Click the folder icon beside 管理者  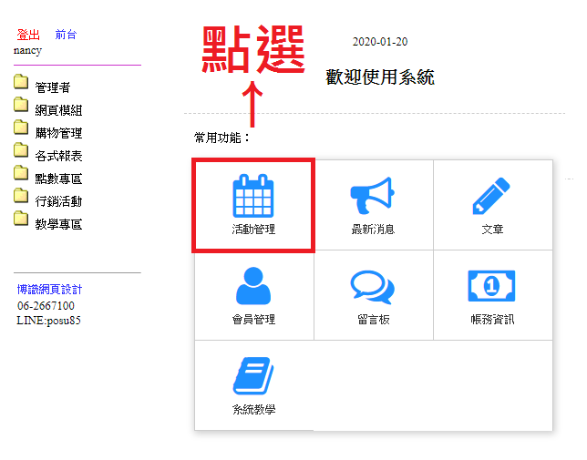tap(21, 86)
